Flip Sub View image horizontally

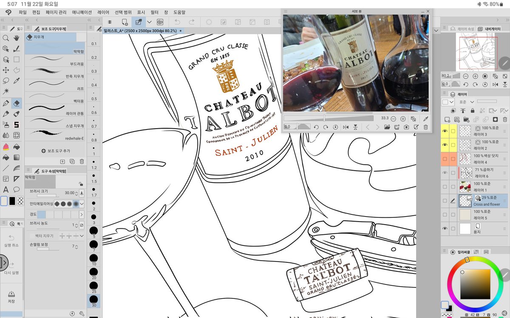click(x=346, y=127)
